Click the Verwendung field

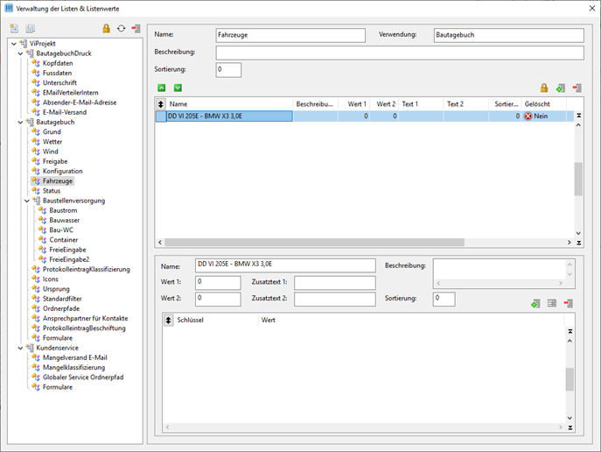[509, 35]
